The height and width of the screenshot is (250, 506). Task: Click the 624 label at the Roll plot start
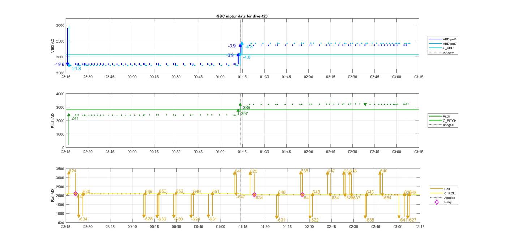click(72, 171)
